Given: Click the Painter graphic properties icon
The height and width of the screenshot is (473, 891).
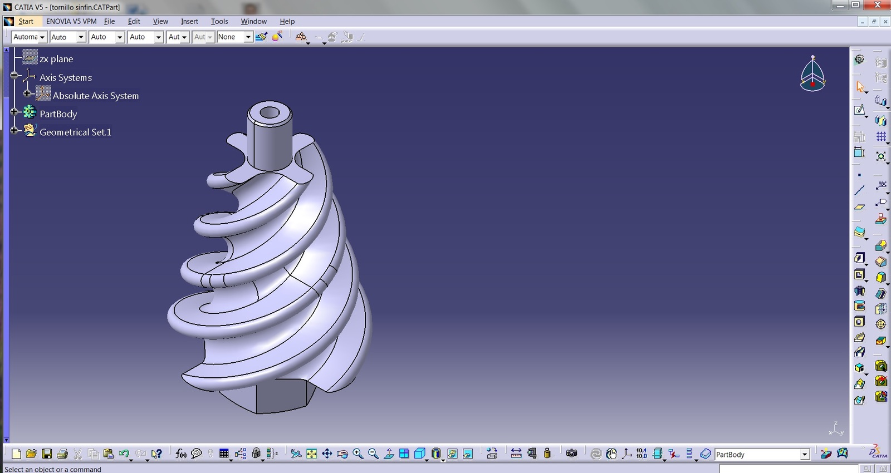Looking at the screenshot, I should tap(261, 37).
